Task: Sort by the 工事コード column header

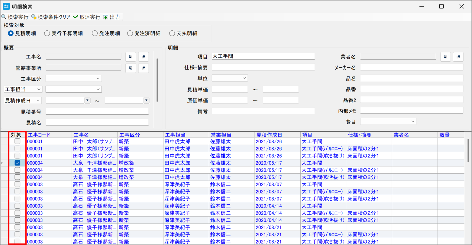Action: (x=39, y=135)
